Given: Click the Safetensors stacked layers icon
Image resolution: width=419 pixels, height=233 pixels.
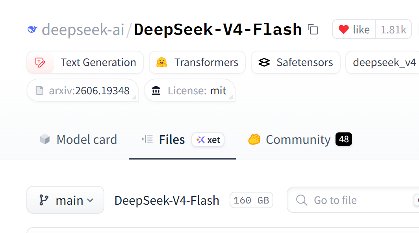Looking at the screenshot, I should click(264, 62).
